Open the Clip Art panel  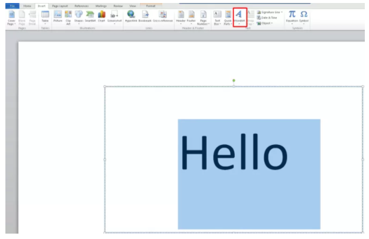[x=68, y=17]
